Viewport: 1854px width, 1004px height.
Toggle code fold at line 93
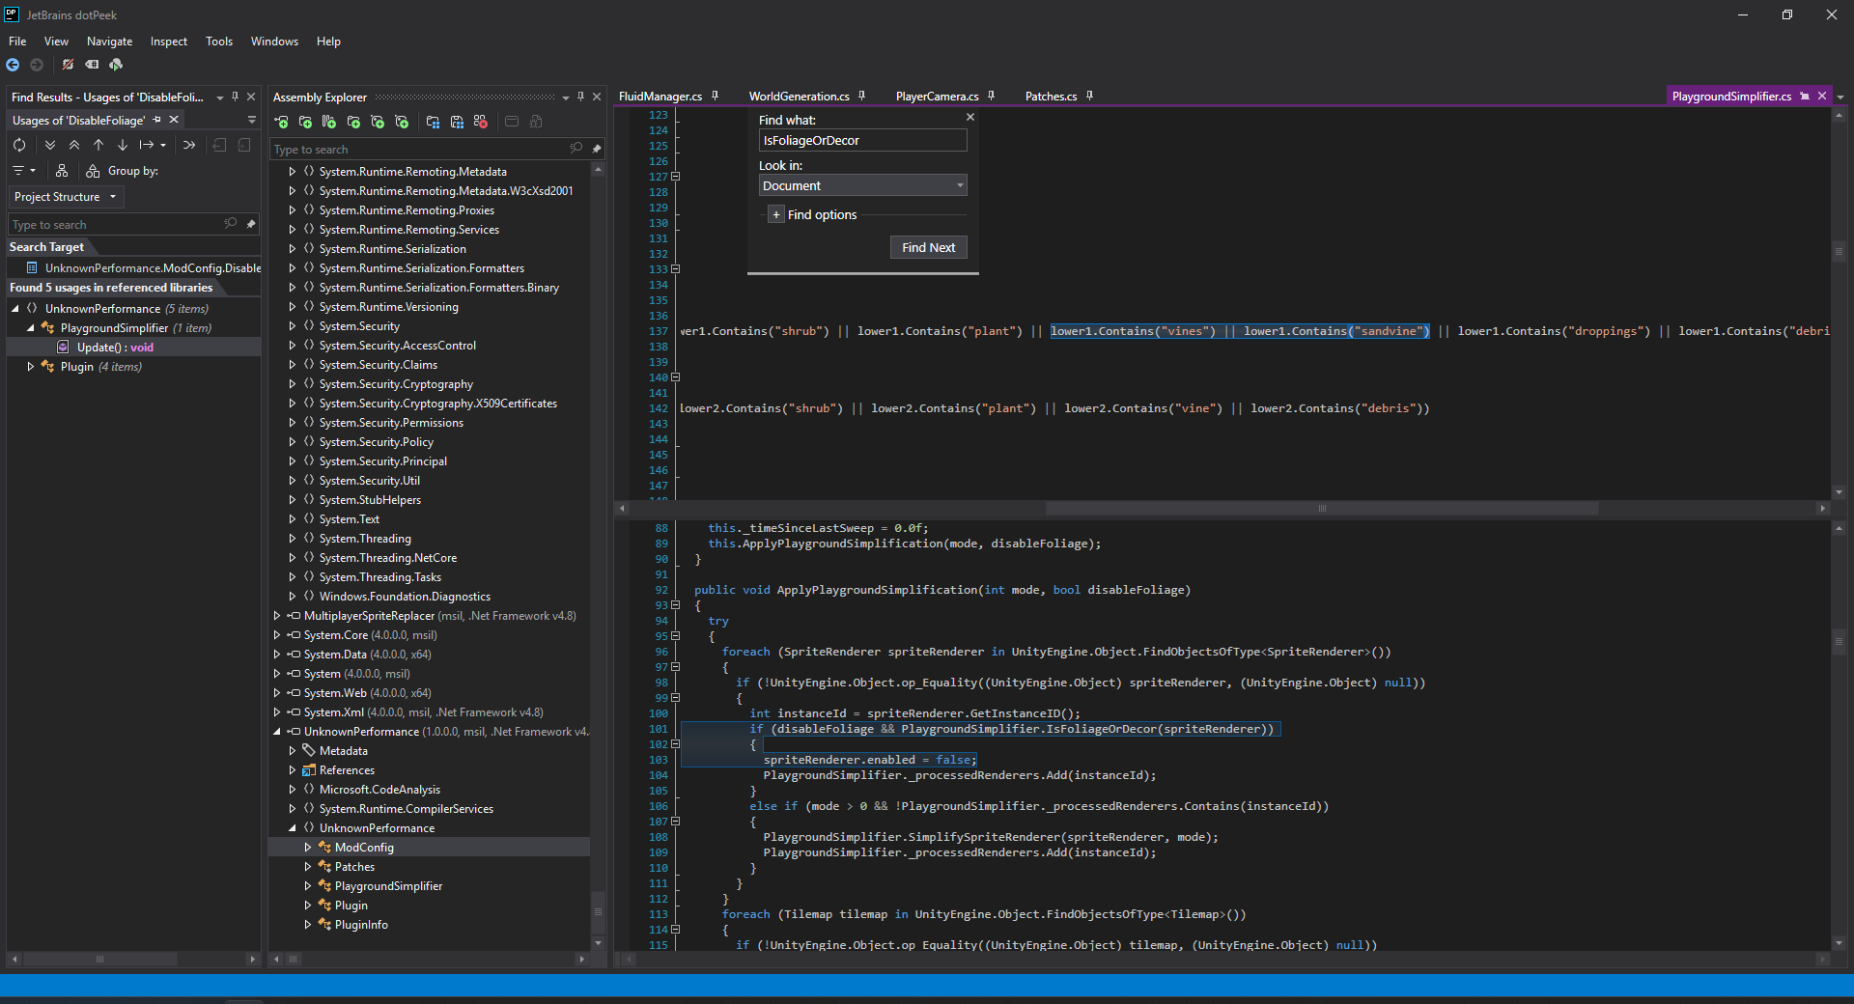(x=676, y=605)
